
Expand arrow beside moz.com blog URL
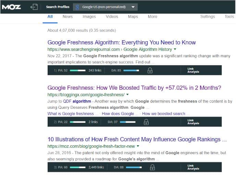[138, 146]
